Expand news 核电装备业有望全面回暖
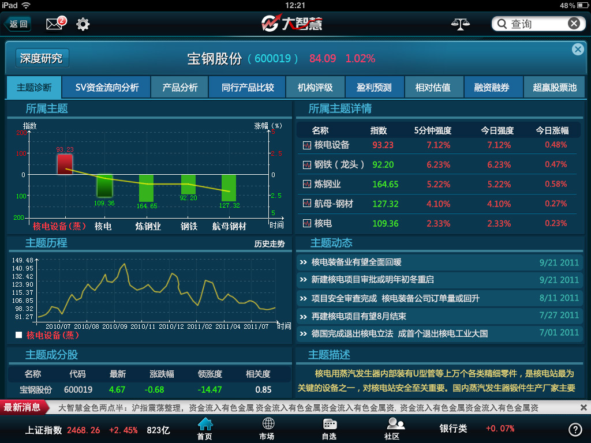Screen dimensions: 591x443 pos(439,262)
